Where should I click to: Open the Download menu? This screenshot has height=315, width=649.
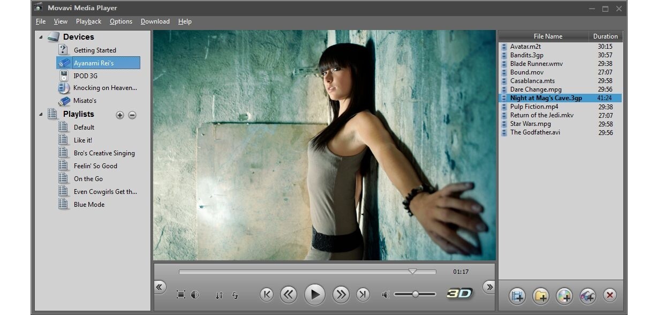[x=155, y=21]
